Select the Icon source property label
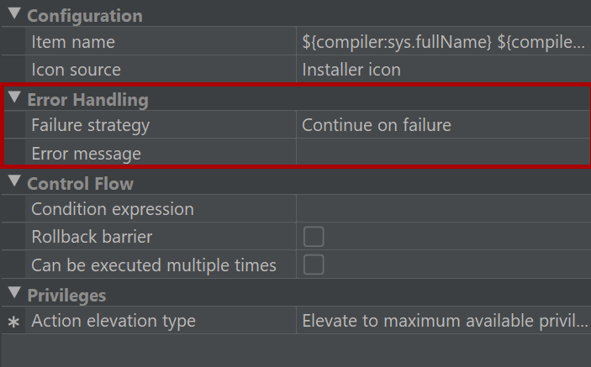The image size is (591, 367). pos(77,70)
